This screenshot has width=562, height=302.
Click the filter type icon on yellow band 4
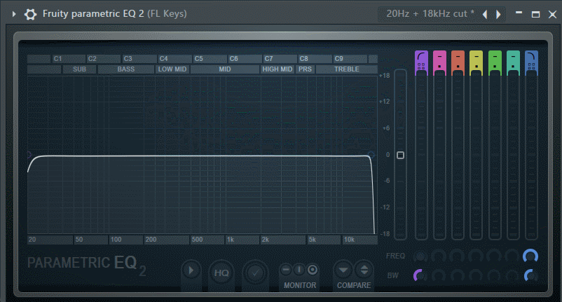[x=476, y=57]
